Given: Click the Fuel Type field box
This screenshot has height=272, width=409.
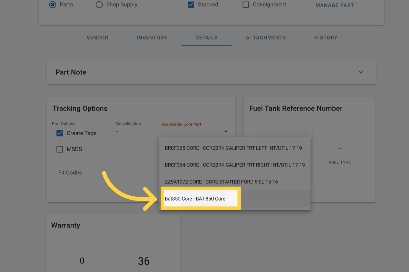Looking at the screenshot, I should 339,155.
